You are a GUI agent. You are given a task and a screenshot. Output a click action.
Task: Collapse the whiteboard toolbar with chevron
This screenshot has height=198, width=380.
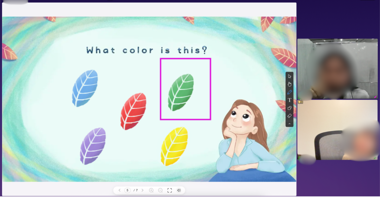(289, 123)
